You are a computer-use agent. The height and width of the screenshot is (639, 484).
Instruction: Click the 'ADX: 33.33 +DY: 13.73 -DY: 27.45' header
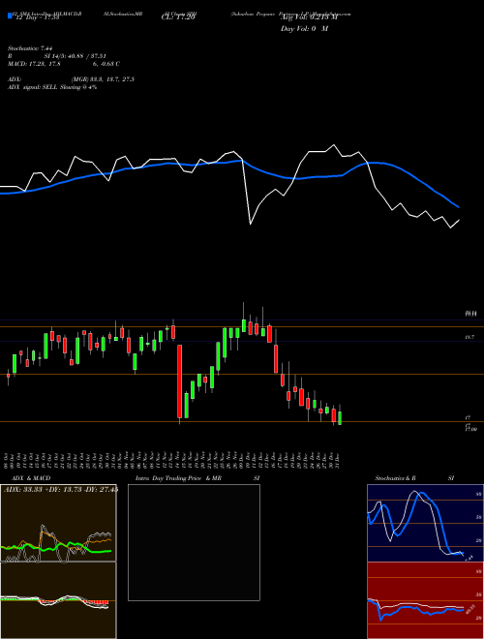pos(61,490)
